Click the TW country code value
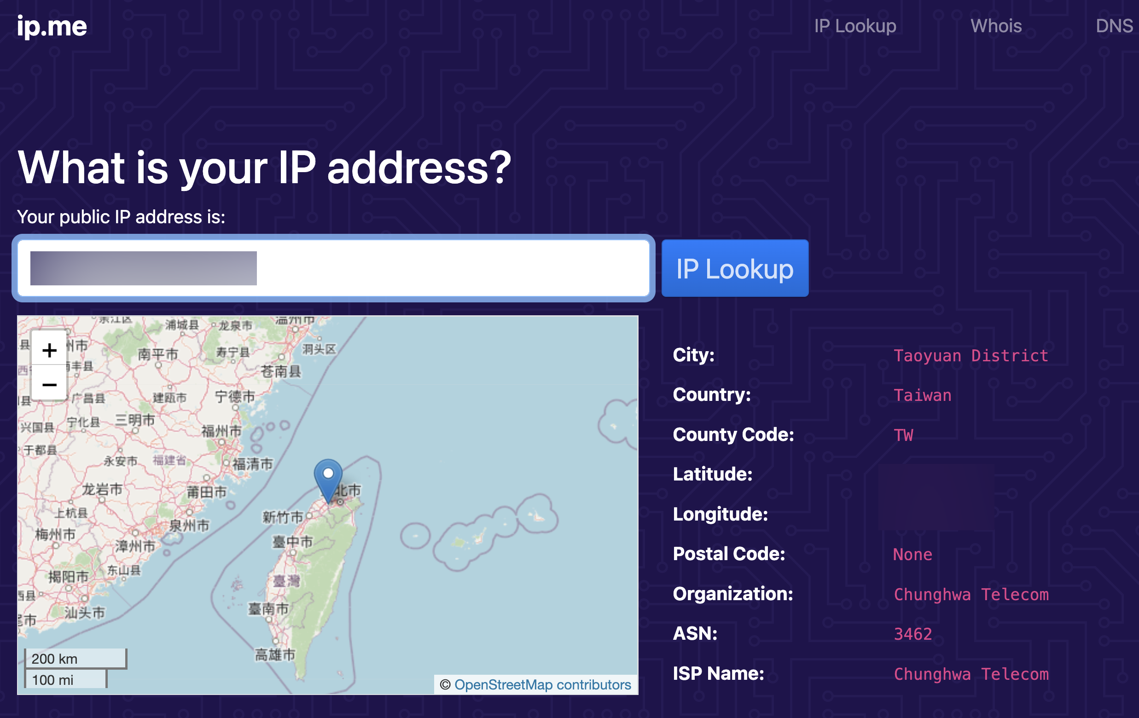This screenshot has height=718, width=1139. (x=903, y=435)
